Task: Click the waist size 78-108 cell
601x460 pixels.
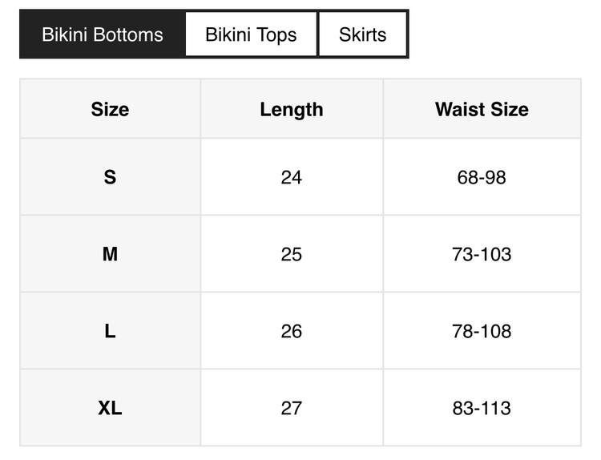Action: point(482,331)
